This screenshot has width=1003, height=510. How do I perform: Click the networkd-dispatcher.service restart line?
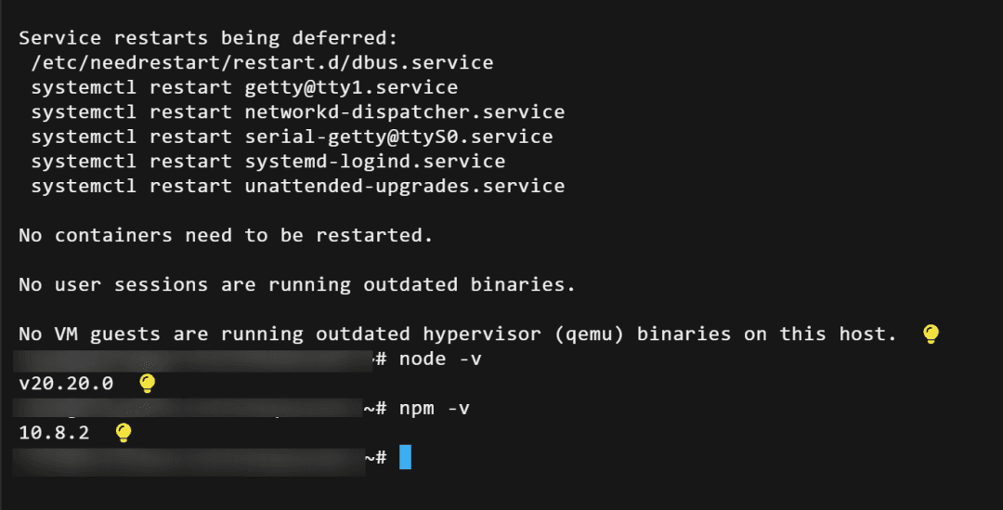[297, 112]
